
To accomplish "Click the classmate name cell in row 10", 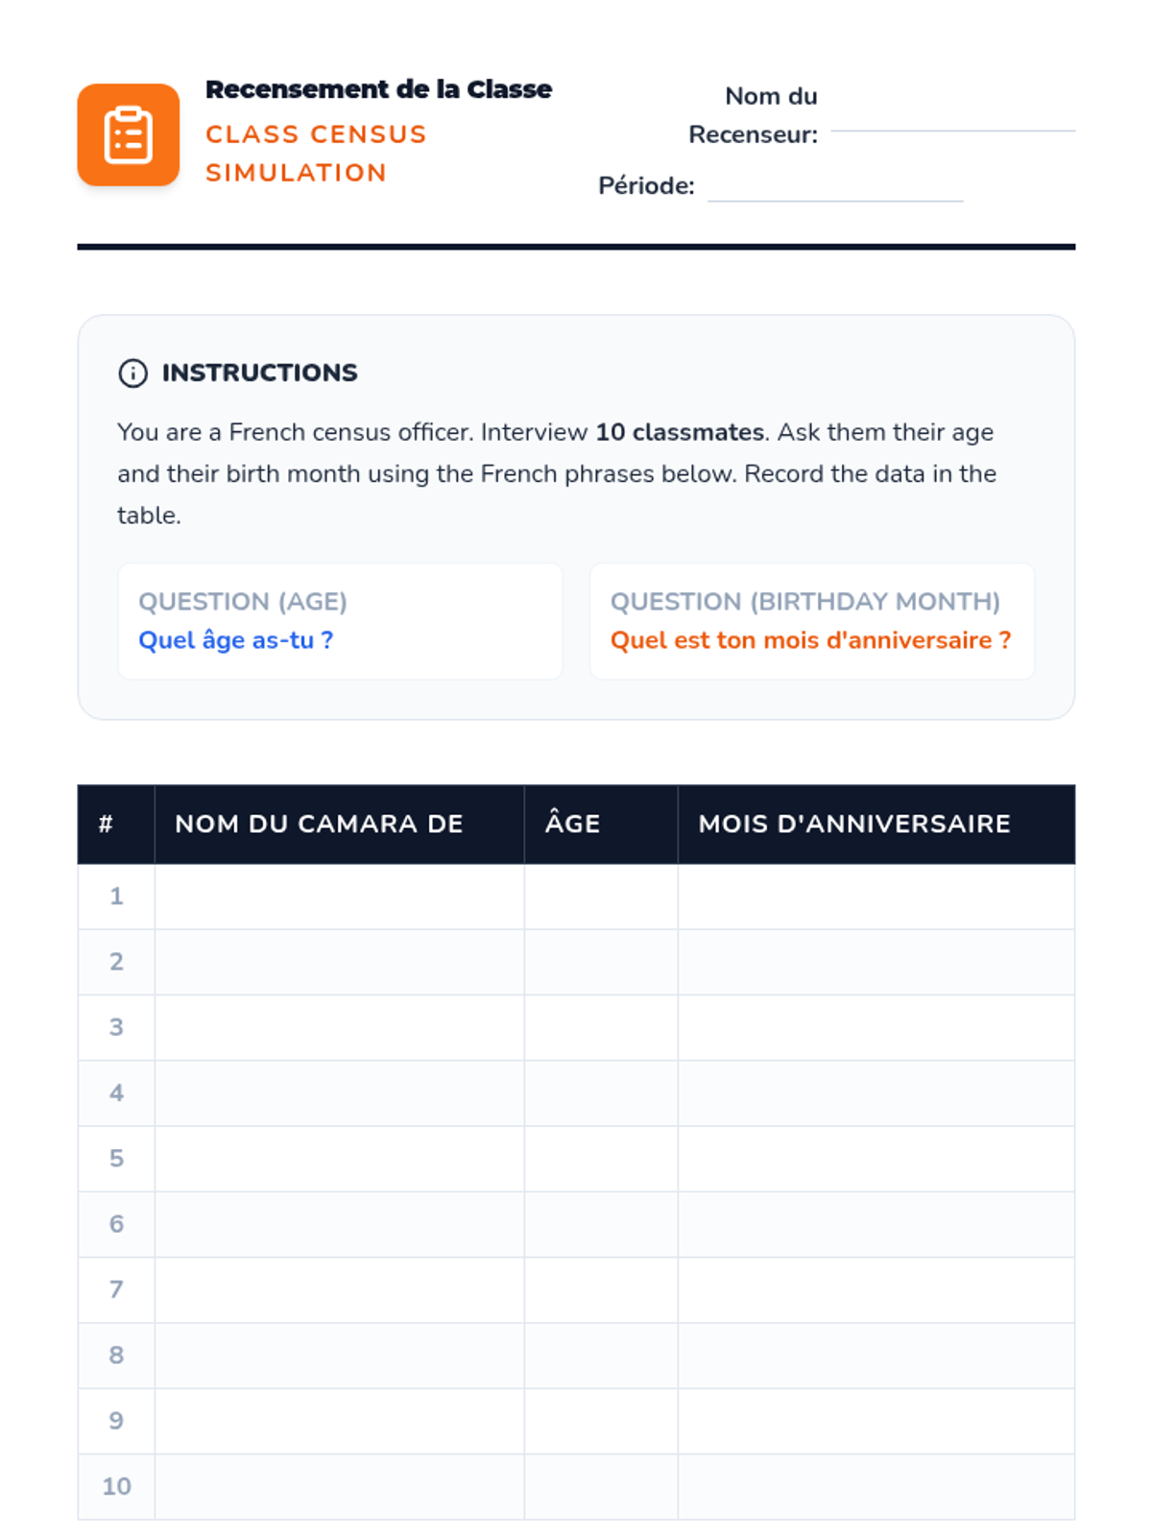I will click(339, 1486).
